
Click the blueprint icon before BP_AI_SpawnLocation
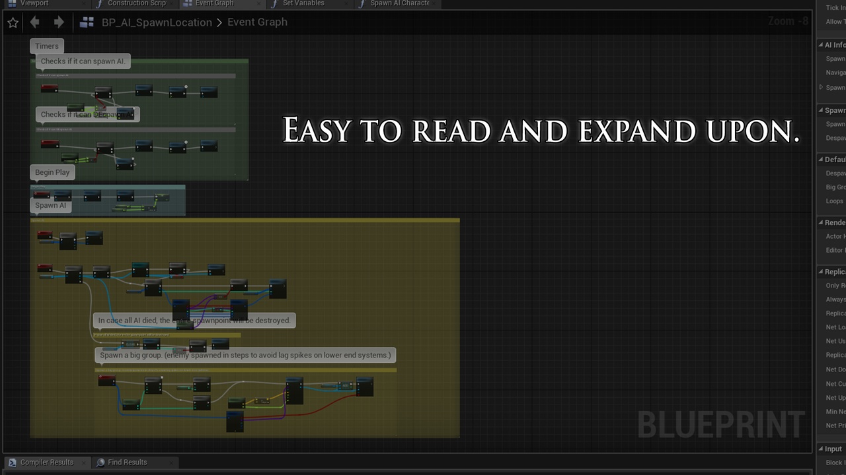click(87, 22)
